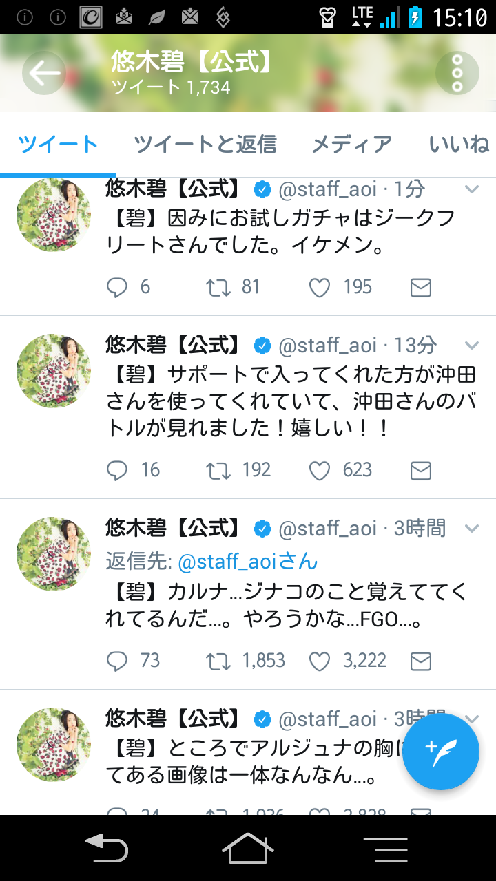496x881 pixels.
Task: Like the カルナ tweet with 3,222 likes
Action: [320, 661]
